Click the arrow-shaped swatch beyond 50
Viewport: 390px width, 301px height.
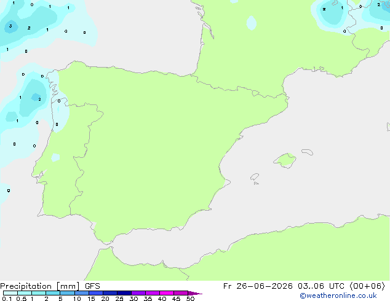[195, 293]
